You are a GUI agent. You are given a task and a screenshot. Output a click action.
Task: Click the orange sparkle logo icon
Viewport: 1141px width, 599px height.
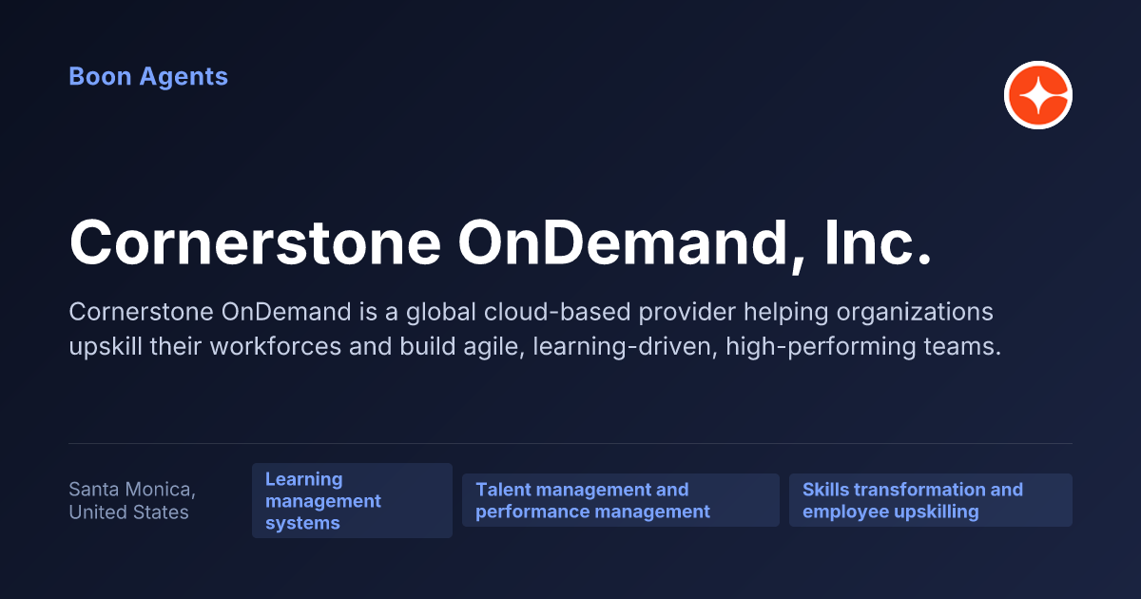click(1038, 95)
